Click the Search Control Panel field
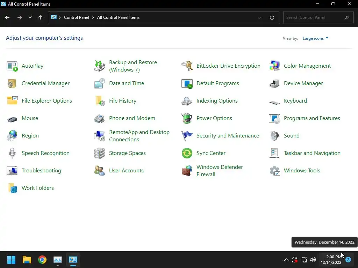 (x=318, y=17)
